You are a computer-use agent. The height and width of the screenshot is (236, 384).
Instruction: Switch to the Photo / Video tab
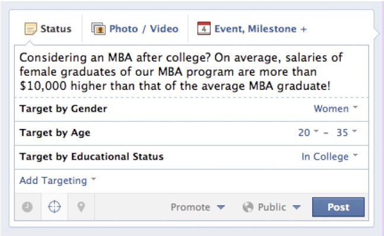pos(135,29)
